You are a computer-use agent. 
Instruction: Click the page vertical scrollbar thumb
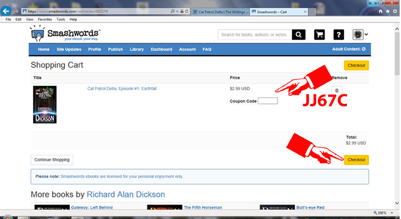click(397, 54)
